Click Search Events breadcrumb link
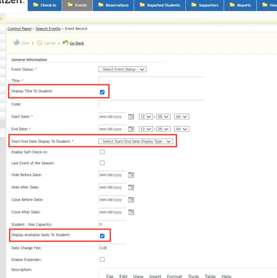This screenshot has height=278, width=277. 48,29
